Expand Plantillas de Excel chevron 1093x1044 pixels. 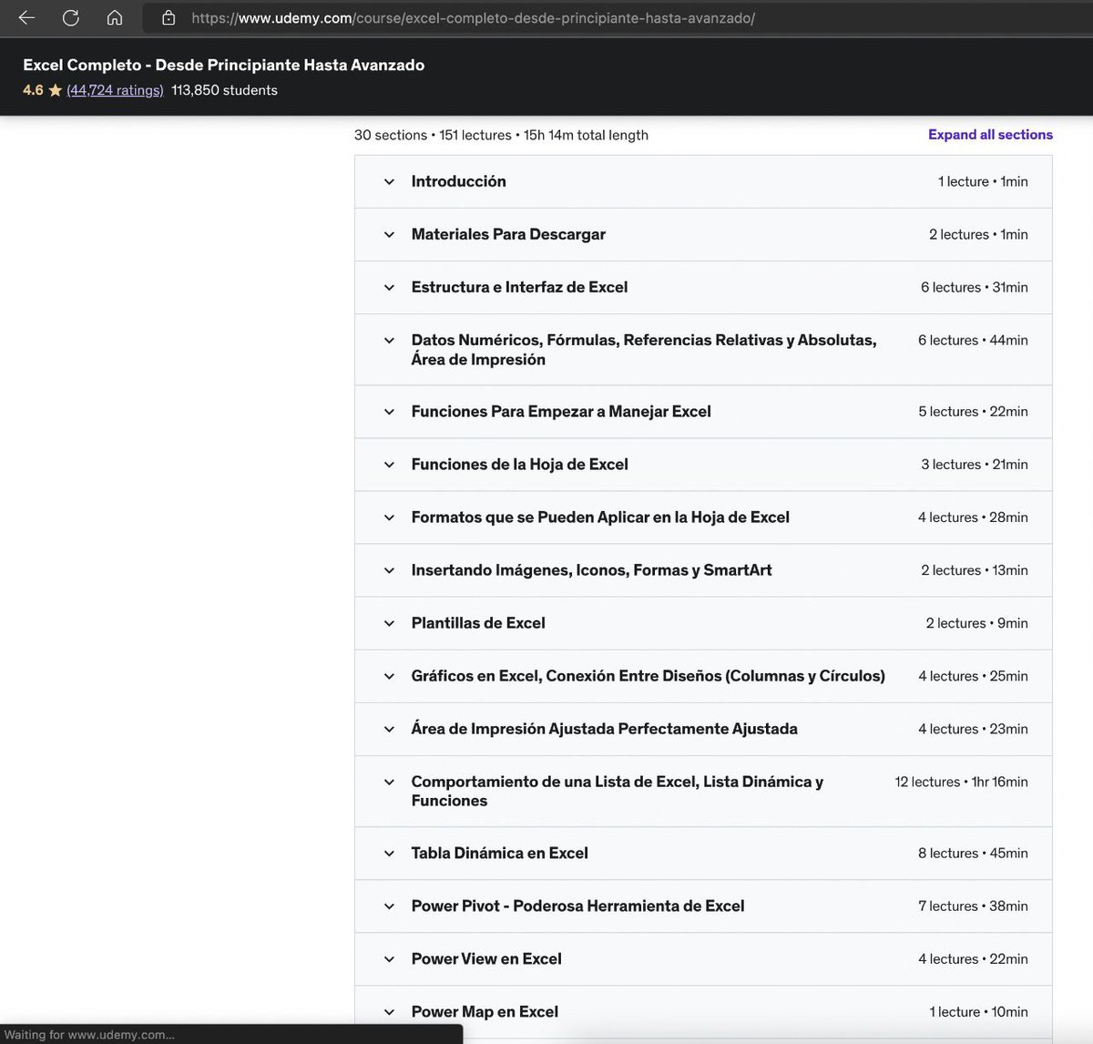(x=389, y=623)
